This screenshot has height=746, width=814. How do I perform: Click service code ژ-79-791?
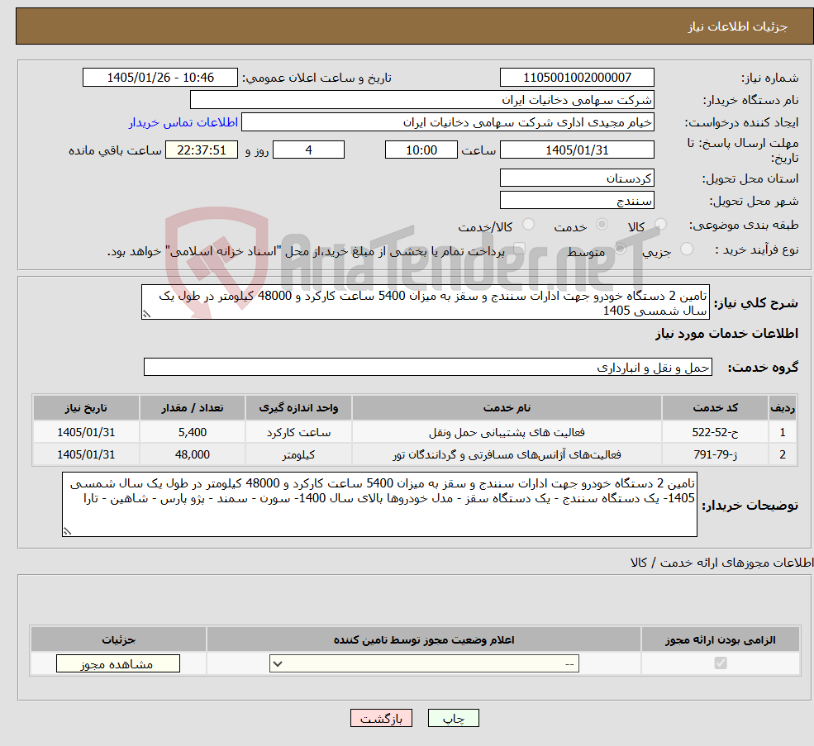(715, 454)
